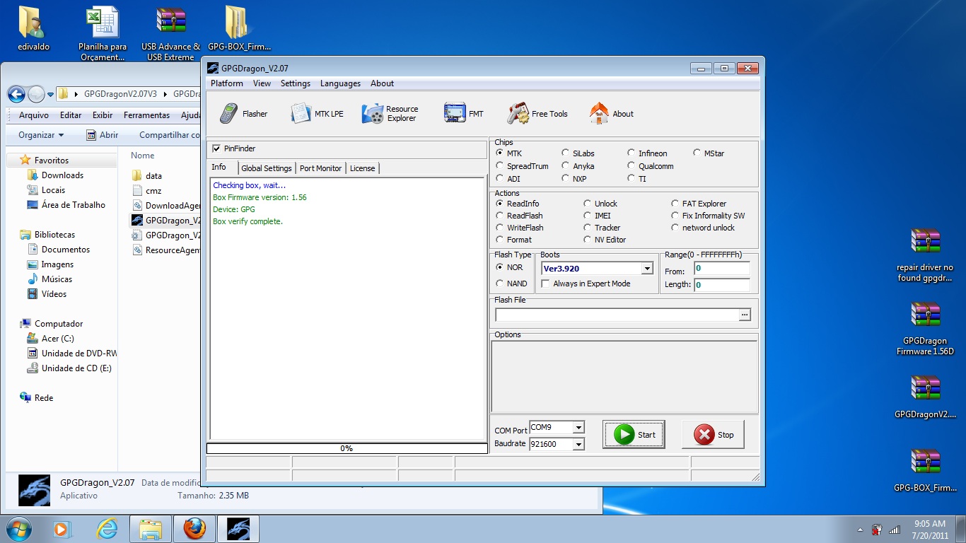Switch to Global Settings tab

[267, 168]
